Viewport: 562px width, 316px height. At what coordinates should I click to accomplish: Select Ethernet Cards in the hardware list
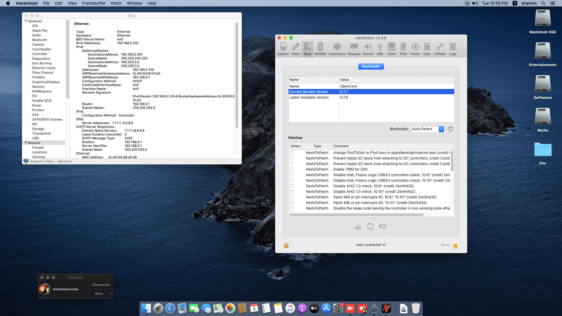tap(44, 68)
